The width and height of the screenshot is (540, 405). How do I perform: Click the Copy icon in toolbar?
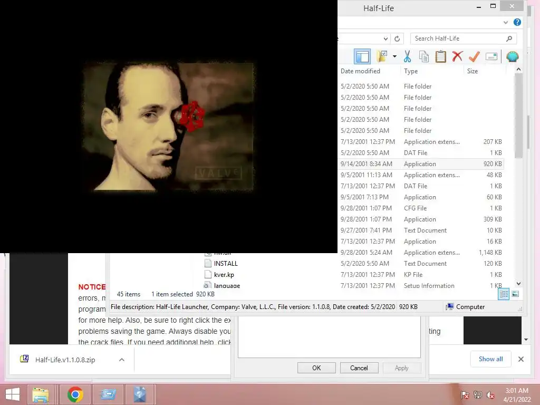click(424, 56)
